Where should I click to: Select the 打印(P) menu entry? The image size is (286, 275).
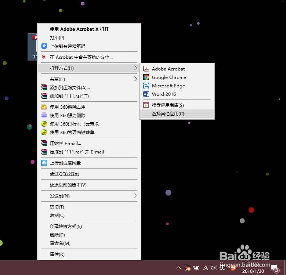[x=89, y=37]
